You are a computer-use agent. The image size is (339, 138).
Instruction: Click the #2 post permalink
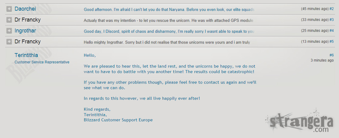point(331,9)
